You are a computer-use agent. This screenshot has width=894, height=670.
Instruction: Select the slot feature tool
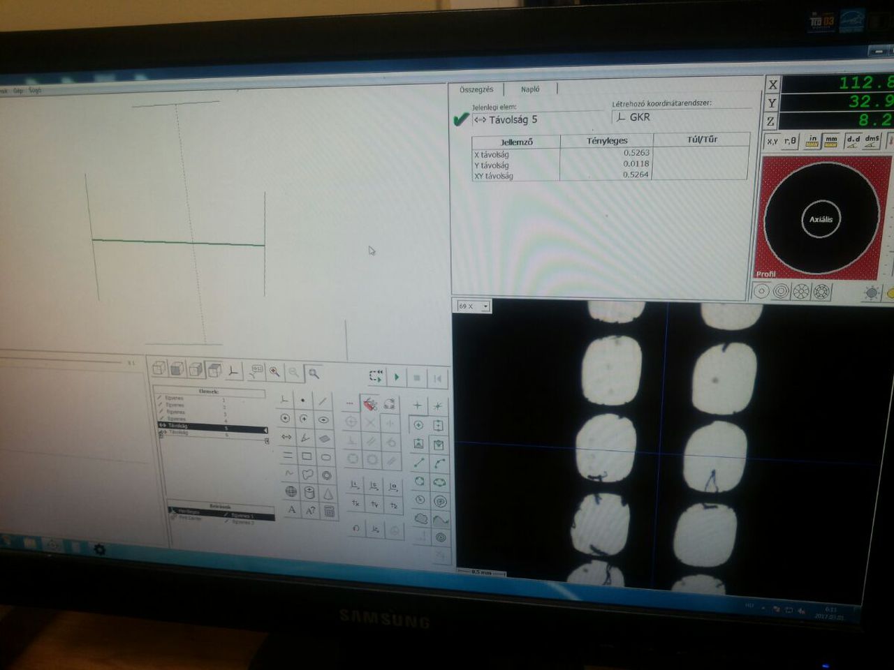tap(325, 457)
